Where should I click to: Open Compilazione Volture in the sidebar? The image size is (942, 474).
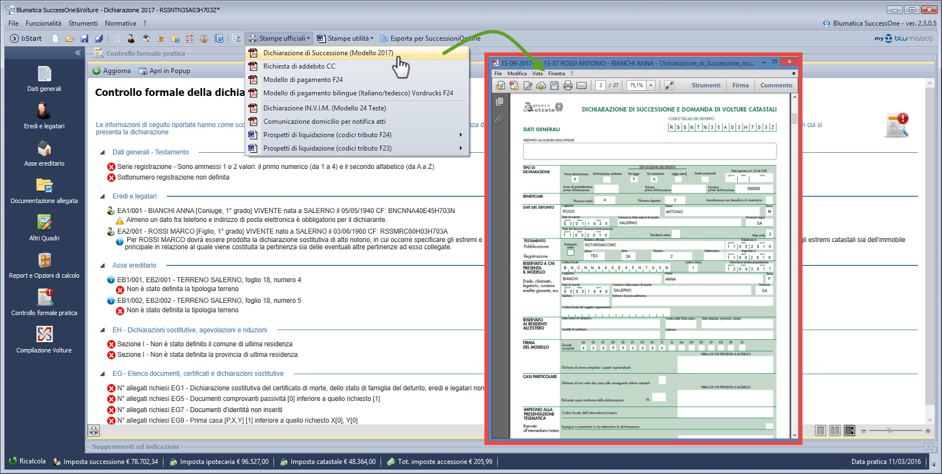[44, 340]
